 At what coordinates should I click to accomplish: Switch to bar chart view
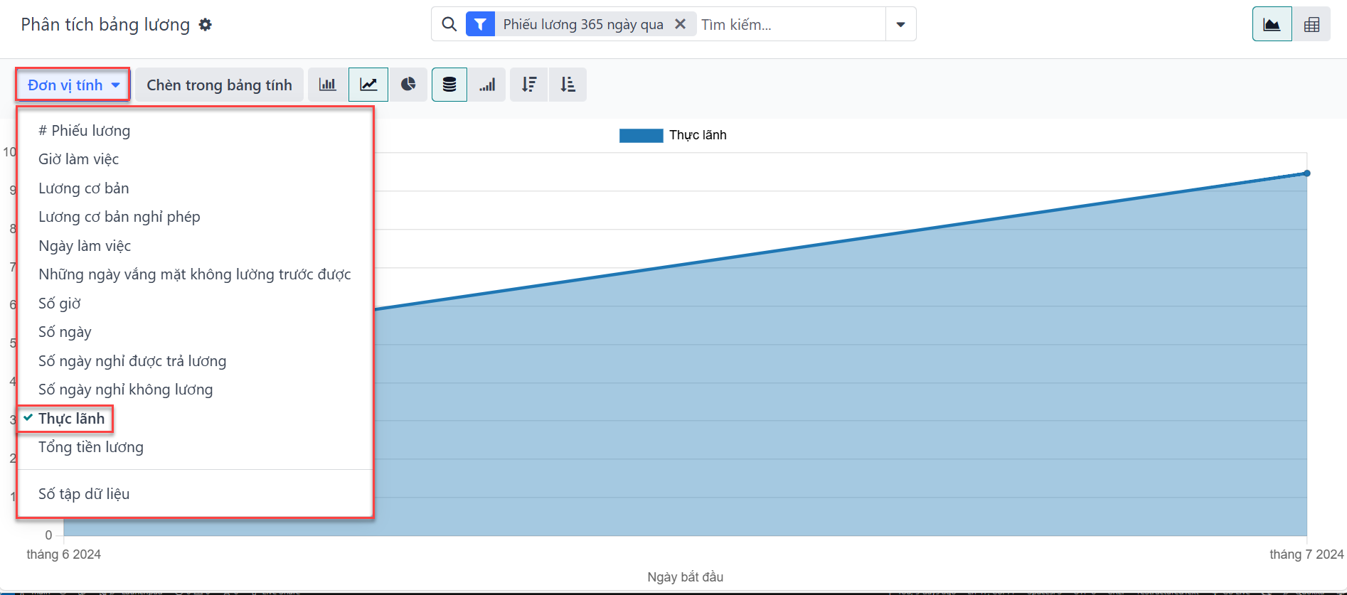[x=328, y=85]
